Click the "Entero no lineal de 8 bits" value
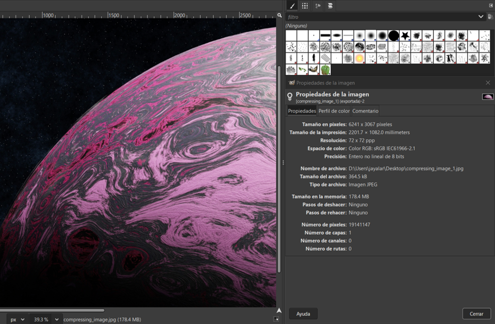495x324 pixels. (377, 156)
